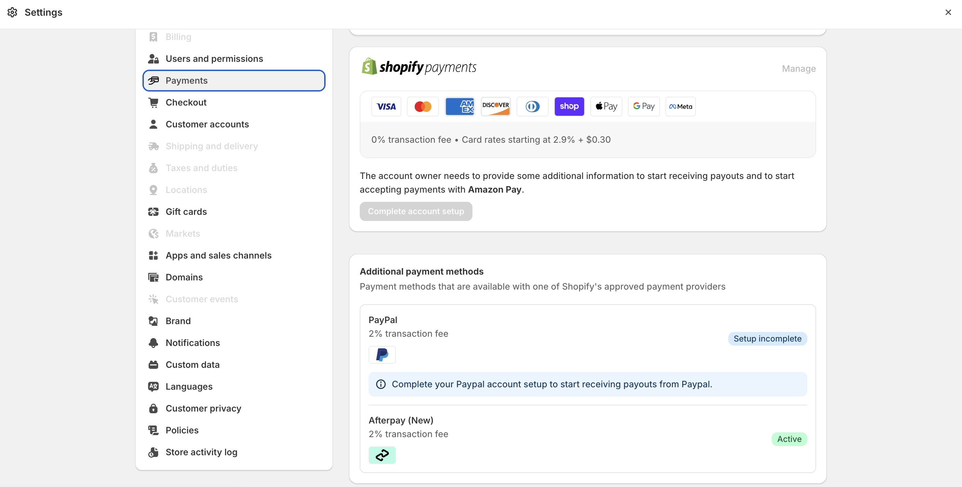Click the Mastercard logo icon
Screen dimensions: 962x487
pos(423,107)
